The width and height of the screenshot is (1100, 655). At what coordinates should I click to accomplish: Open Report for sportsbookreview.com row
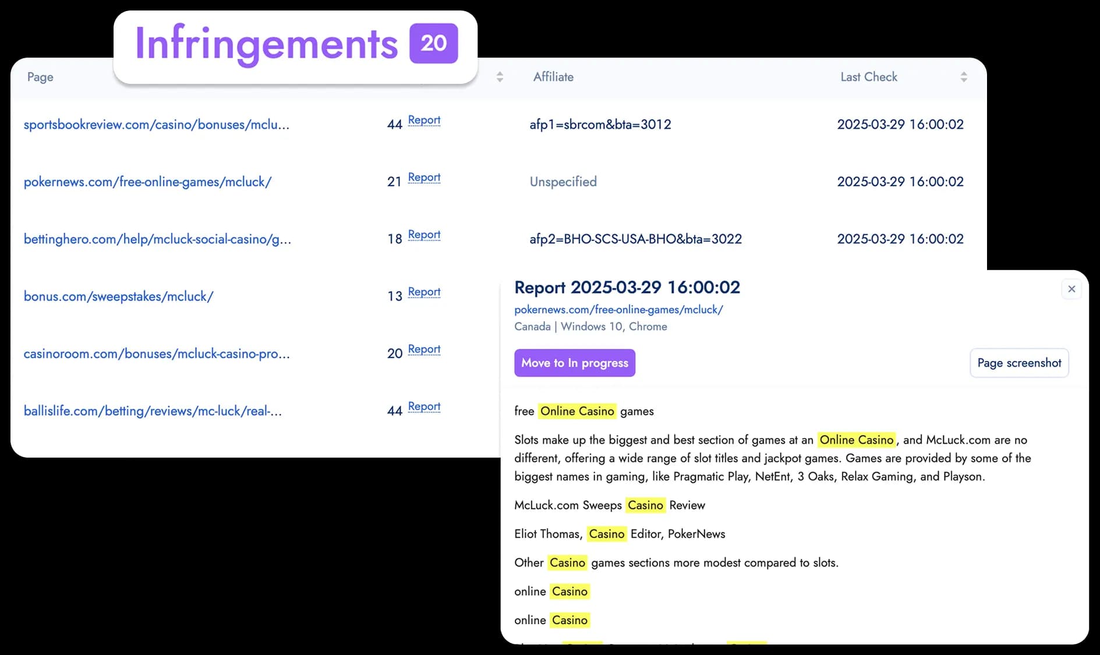click(424, 120)
